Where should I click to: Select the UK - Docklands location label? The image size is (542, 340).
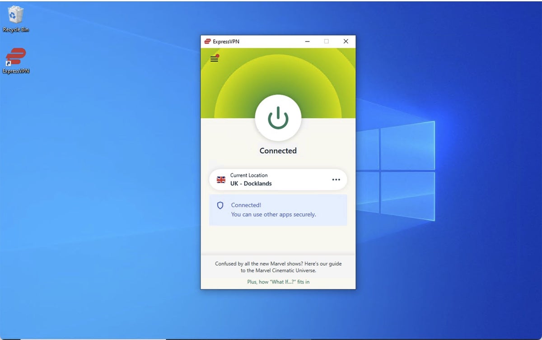point(251,184)
